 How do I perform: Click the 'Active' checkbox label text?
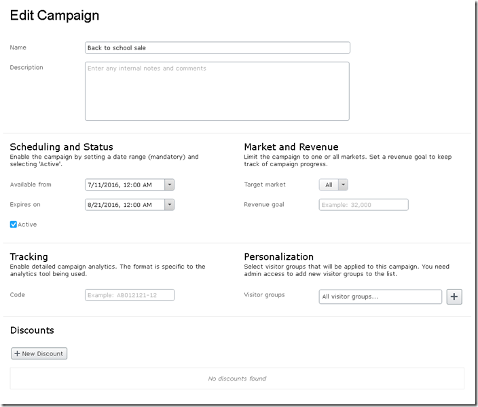[28, 225]
